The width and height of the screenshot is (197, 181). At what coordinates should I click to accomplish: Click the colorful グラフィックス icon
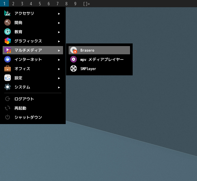point(8,41)
